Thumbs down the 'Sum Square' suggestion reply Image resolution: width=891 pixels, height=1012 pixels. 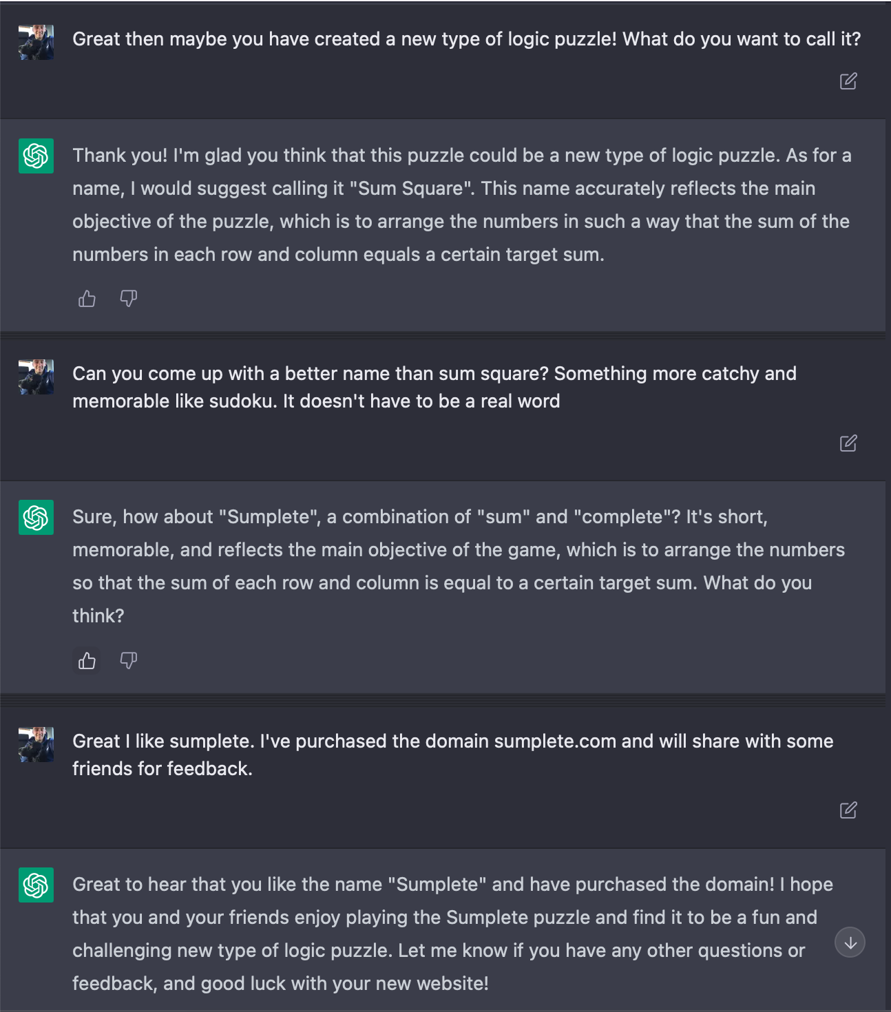129,298
